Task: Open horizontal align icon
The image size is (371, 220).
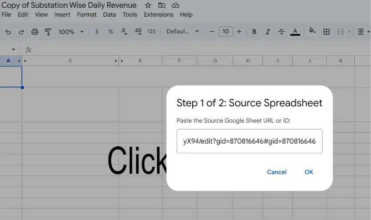Action: pos(361,32)
